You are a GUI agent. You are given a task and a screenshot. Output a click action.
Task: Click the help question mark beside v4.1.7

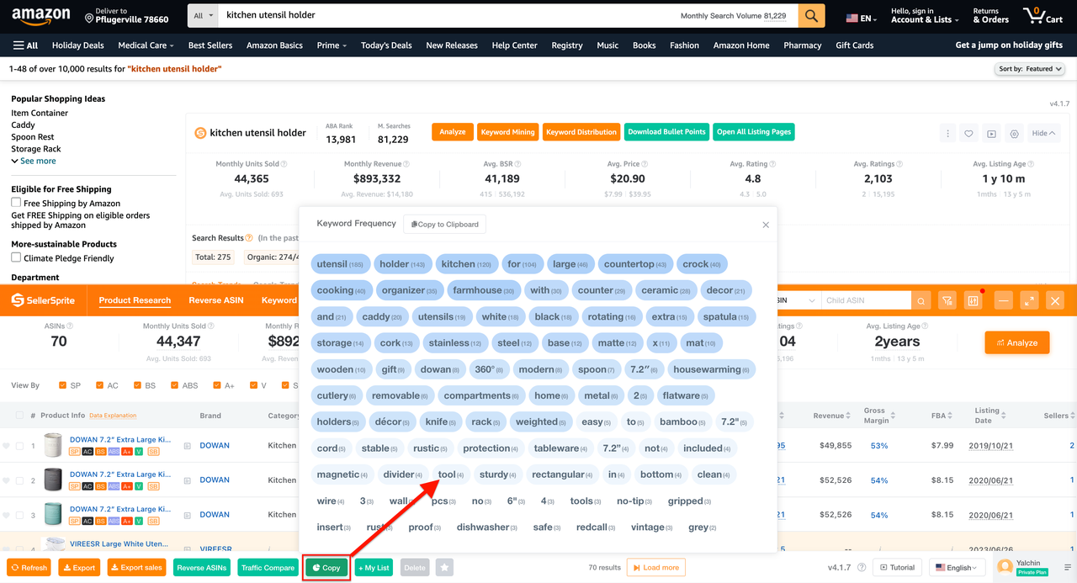pyautogui.click(x=862, y=568)
